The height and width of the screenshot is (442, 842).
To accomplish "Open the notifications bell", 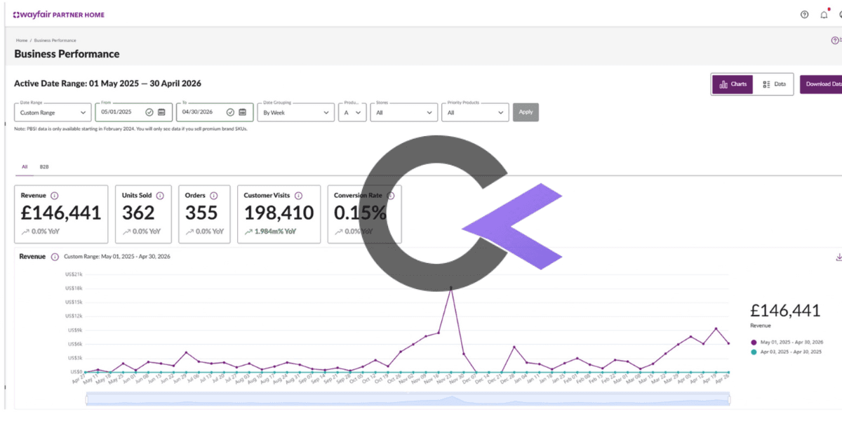I will (824, 15).
